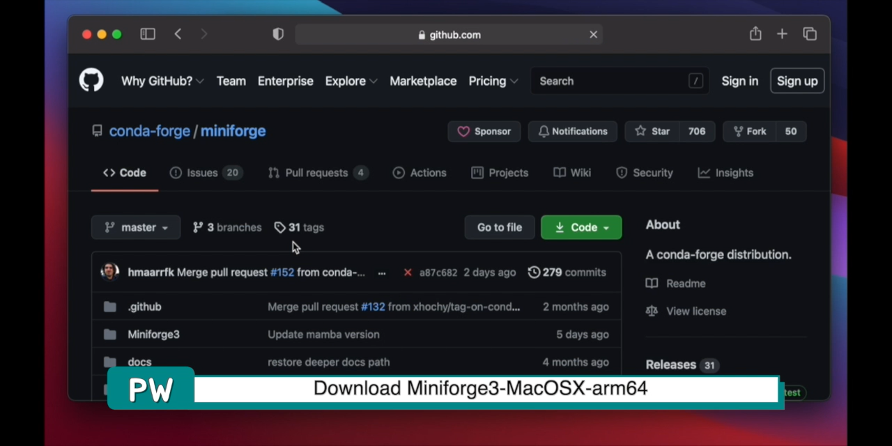This screenshot has width=892, height=446.
Task: Open the Enterprise nav item
Action: (x=286, y=81)
